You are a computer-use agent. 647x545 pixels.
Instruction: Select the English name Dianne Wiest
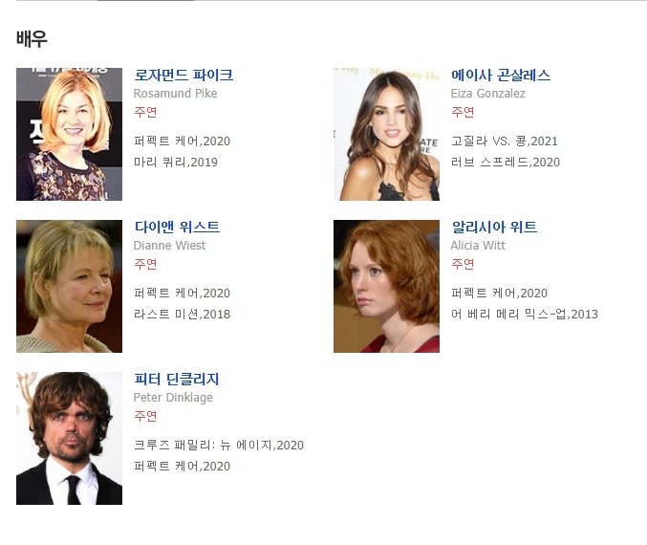(169, 246)
